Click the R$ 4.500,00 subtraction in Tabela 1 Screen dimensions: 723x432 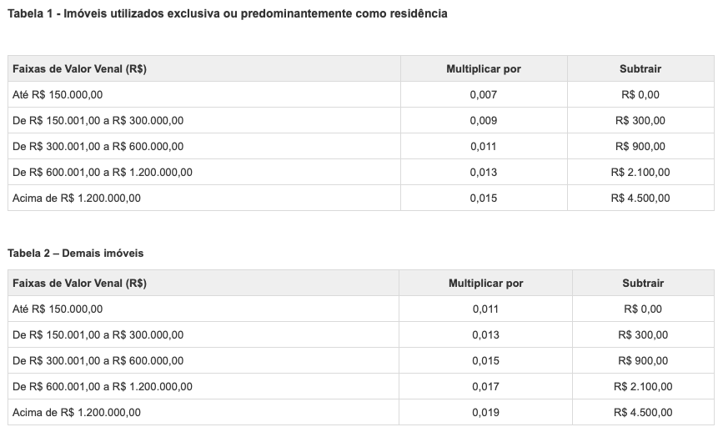tap(640, 198)
